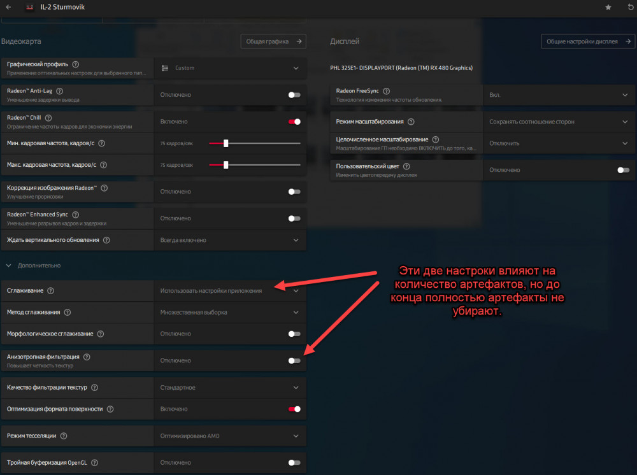This screenshot has width=637, height=475.
Task: Click the back arrow in the header
Action: pos(9,7)
